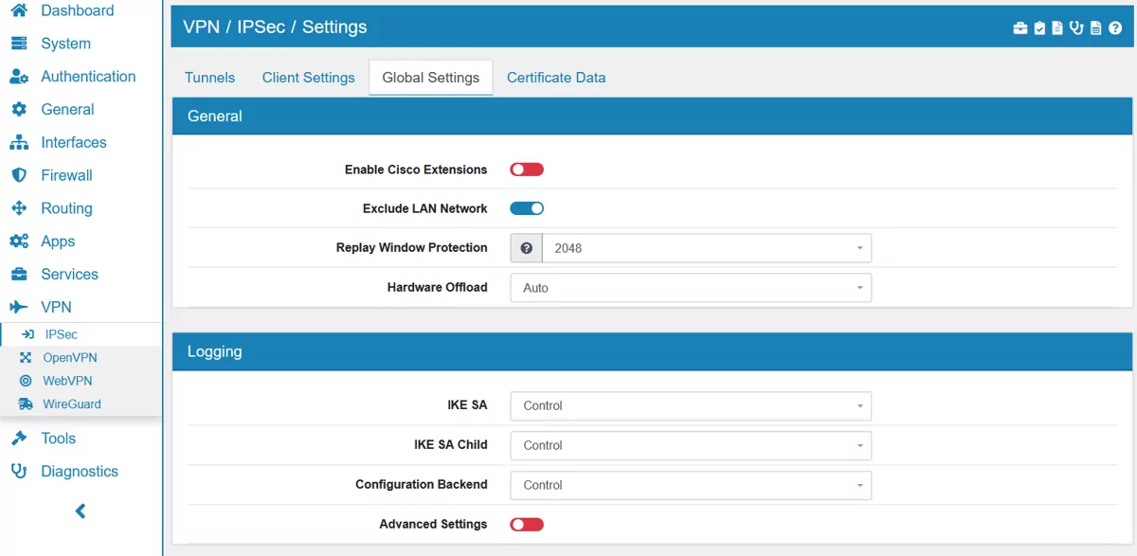Viewport: 1137px width, 556px height.
Task: Click the spreadsheet file icon in the header
Action: pos(1094,27)
